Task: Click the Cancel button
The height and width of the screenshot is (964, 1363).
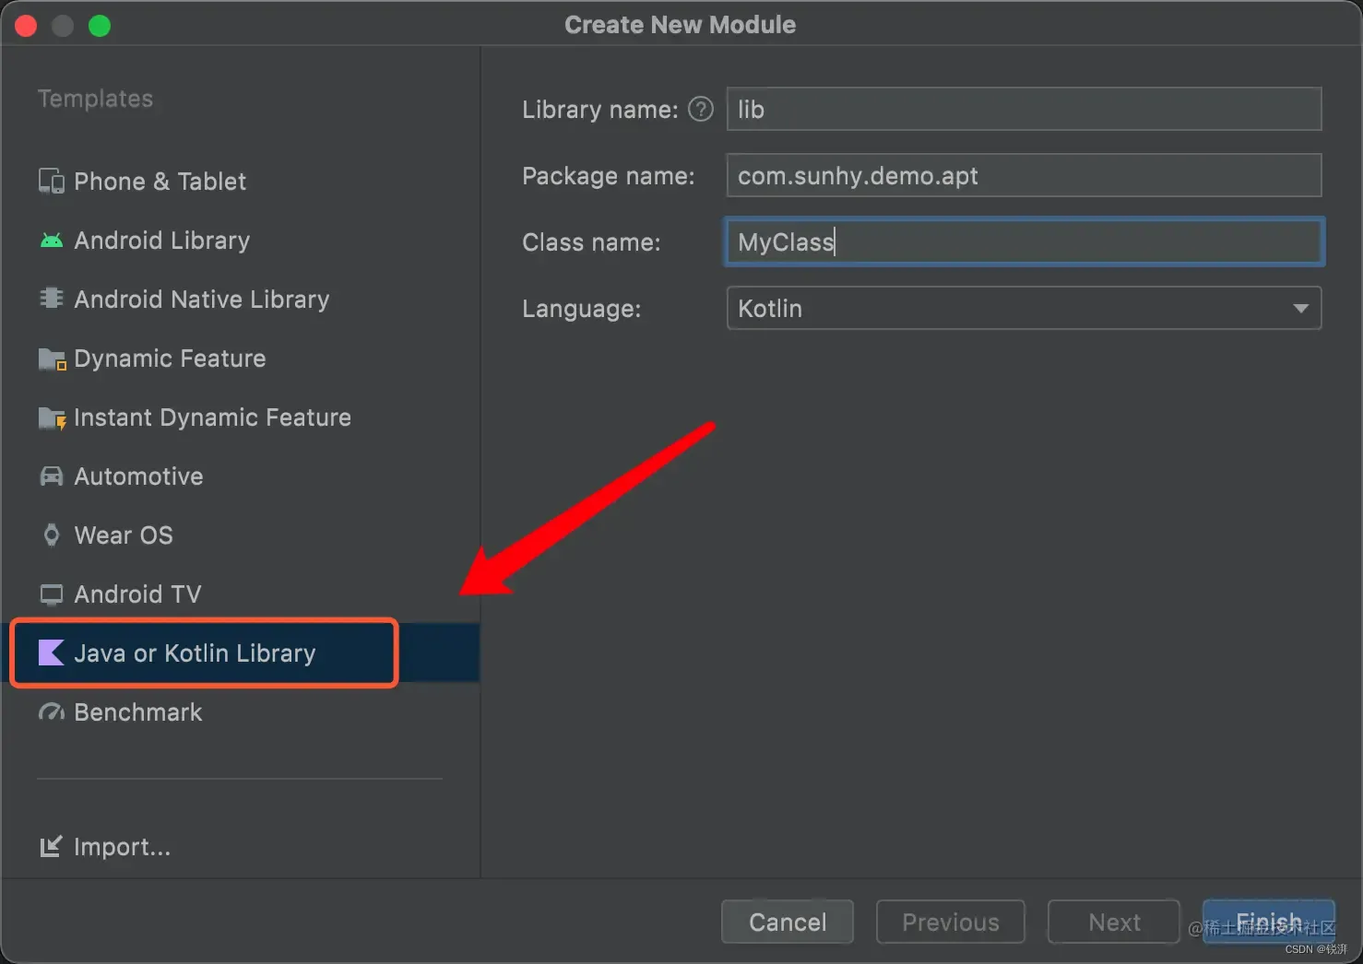Action: [x=788, y=922]
